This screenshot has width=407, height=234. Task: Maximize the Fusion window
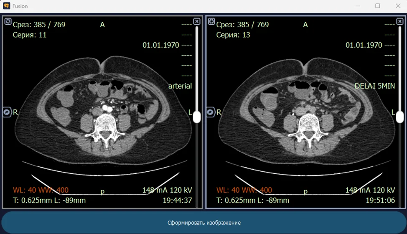click(x=378, y=6)
